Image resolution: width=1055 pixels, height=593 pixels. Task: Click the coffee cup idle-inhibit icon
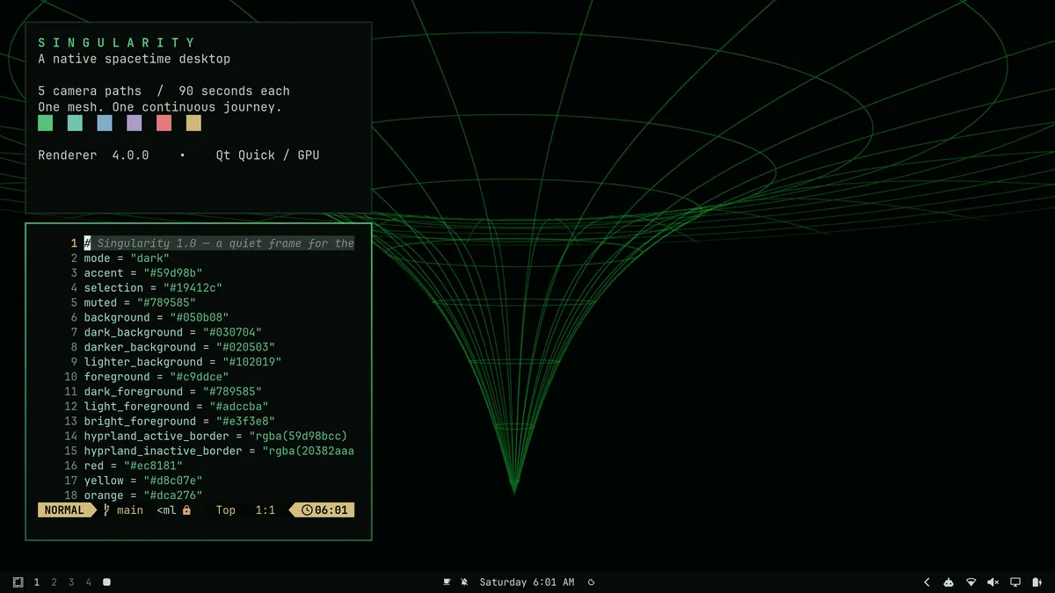point(447,582)
